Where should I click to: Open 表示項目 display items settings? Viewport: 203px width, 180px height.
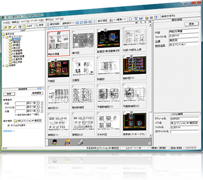click(101, 21)
